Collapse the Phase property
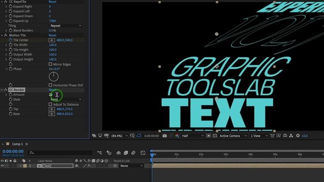Image resolution: width=324 pixels, height=182 pixels. (7, 69)
